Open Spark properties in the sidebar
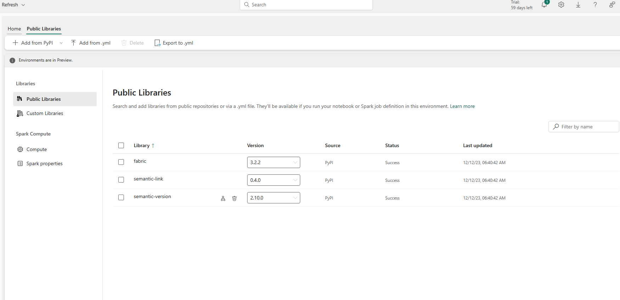The image size is (620, 300). tap(55, 163)
